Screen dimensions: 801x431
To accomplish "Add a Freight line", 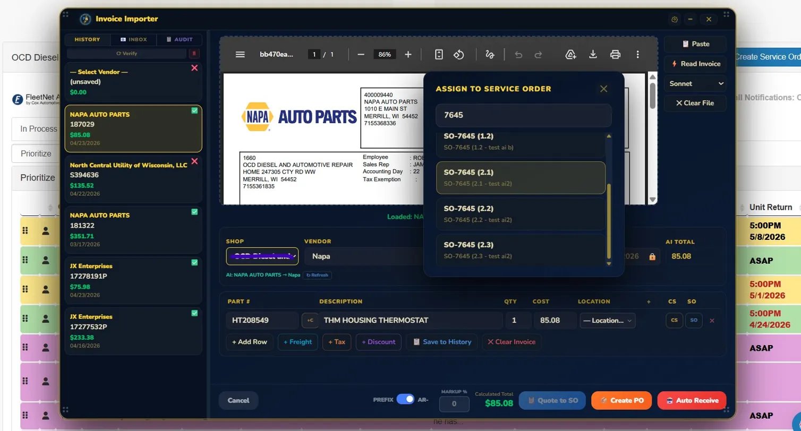I will pyautogui.click(x=298, y=342).
